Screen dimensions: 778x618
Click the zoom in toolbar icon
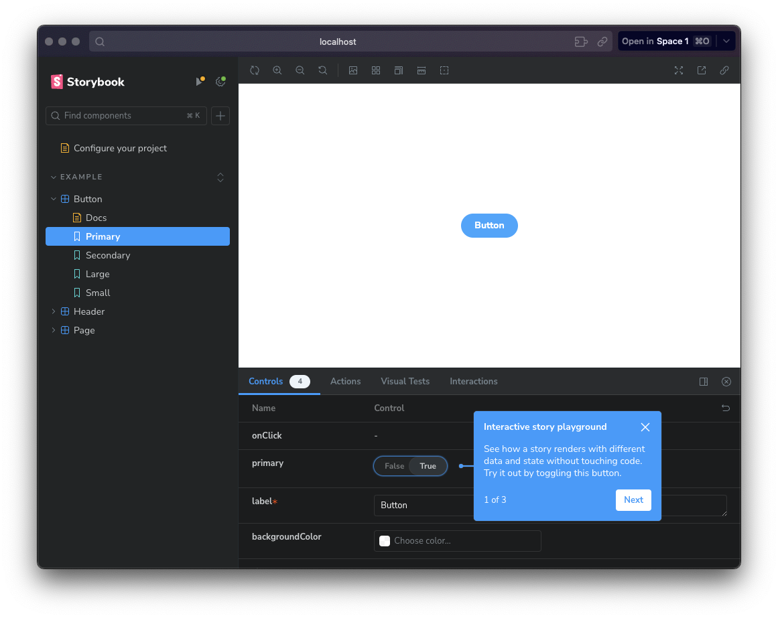click(x=277, y=70)
